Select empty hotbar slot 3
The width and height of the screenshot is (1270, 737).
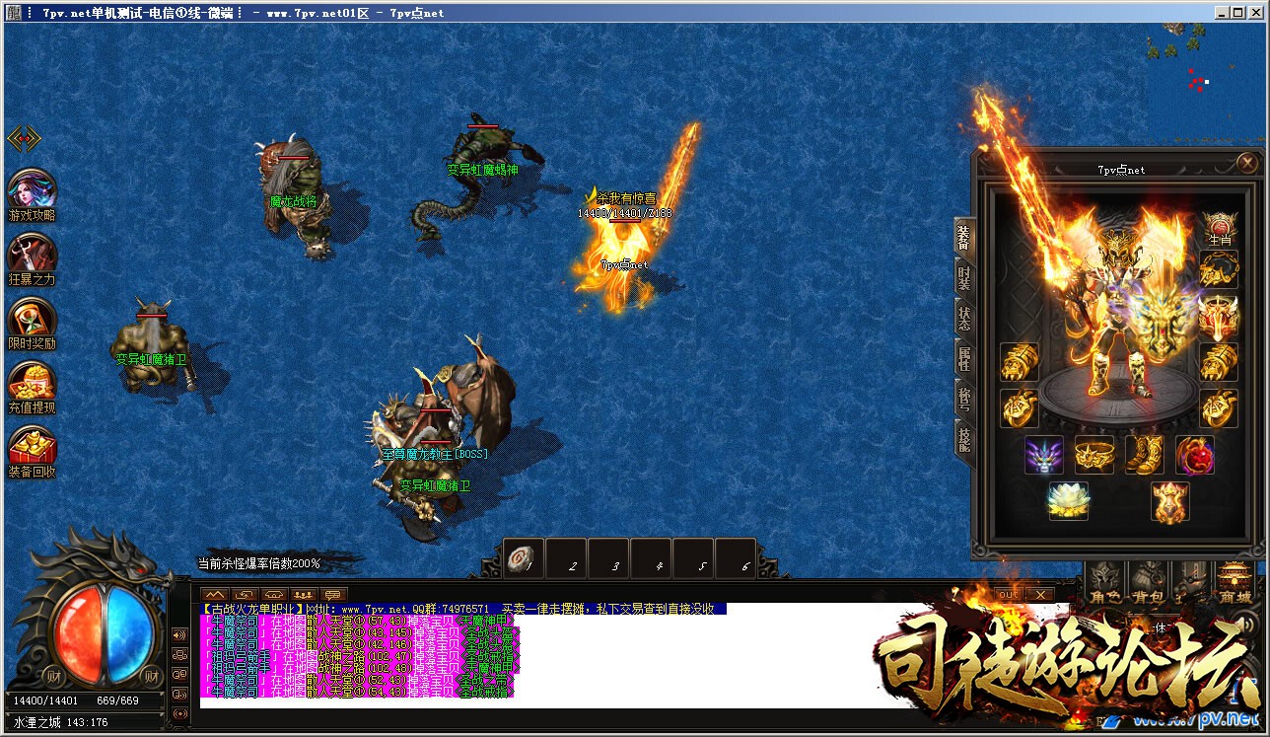tap(609, 559)
